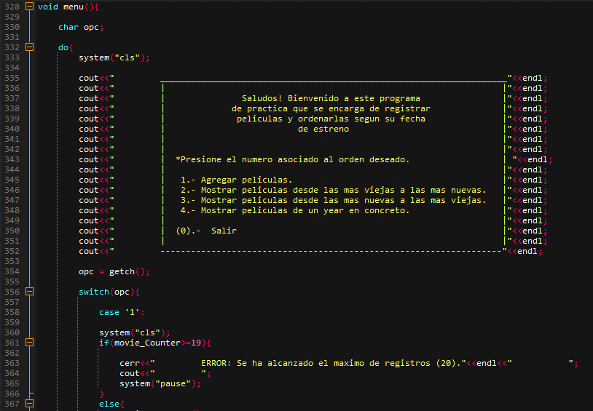Collapse the switch(opc) block fold
593x411 pixels.
pos(29,292)
